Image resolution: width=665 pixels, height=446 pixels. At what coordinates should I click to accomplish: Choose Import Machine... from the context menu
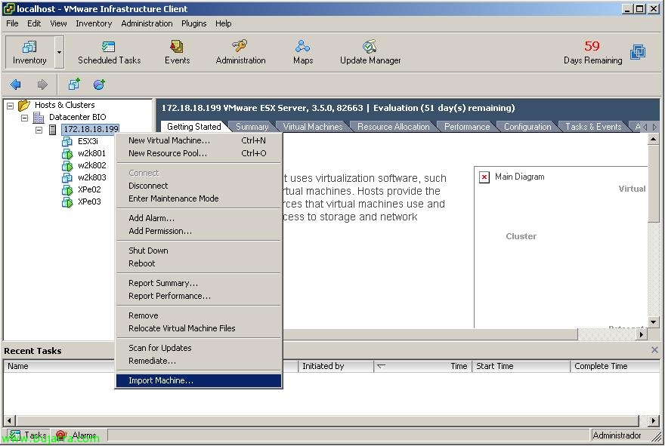(x=199, y=380)
